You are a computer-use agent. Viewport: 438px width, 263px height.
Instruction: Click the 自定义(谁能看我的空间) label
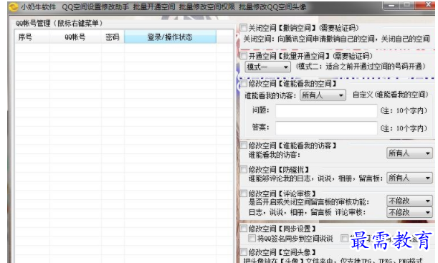pyautogui.click(x=390, y=95)
